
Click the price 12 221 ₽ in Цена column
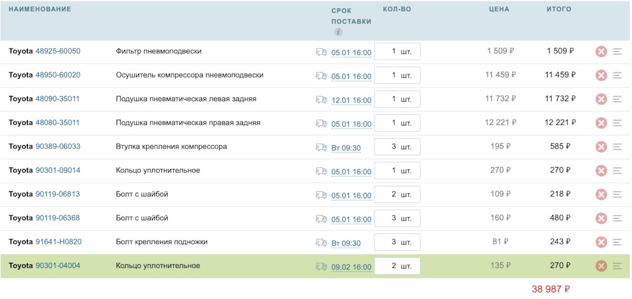500,123
